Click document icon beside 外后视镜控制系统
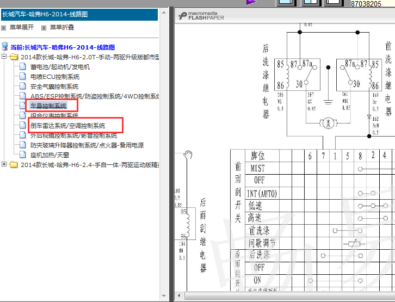This screenshot has height=302, width=395. [23, 135]
